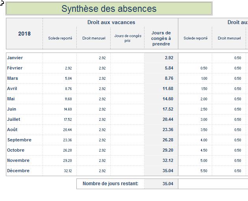Click Juillet's bold 20.44 days-to-take value
Viewport: 248px width, 201px height.
coord(168,119)
